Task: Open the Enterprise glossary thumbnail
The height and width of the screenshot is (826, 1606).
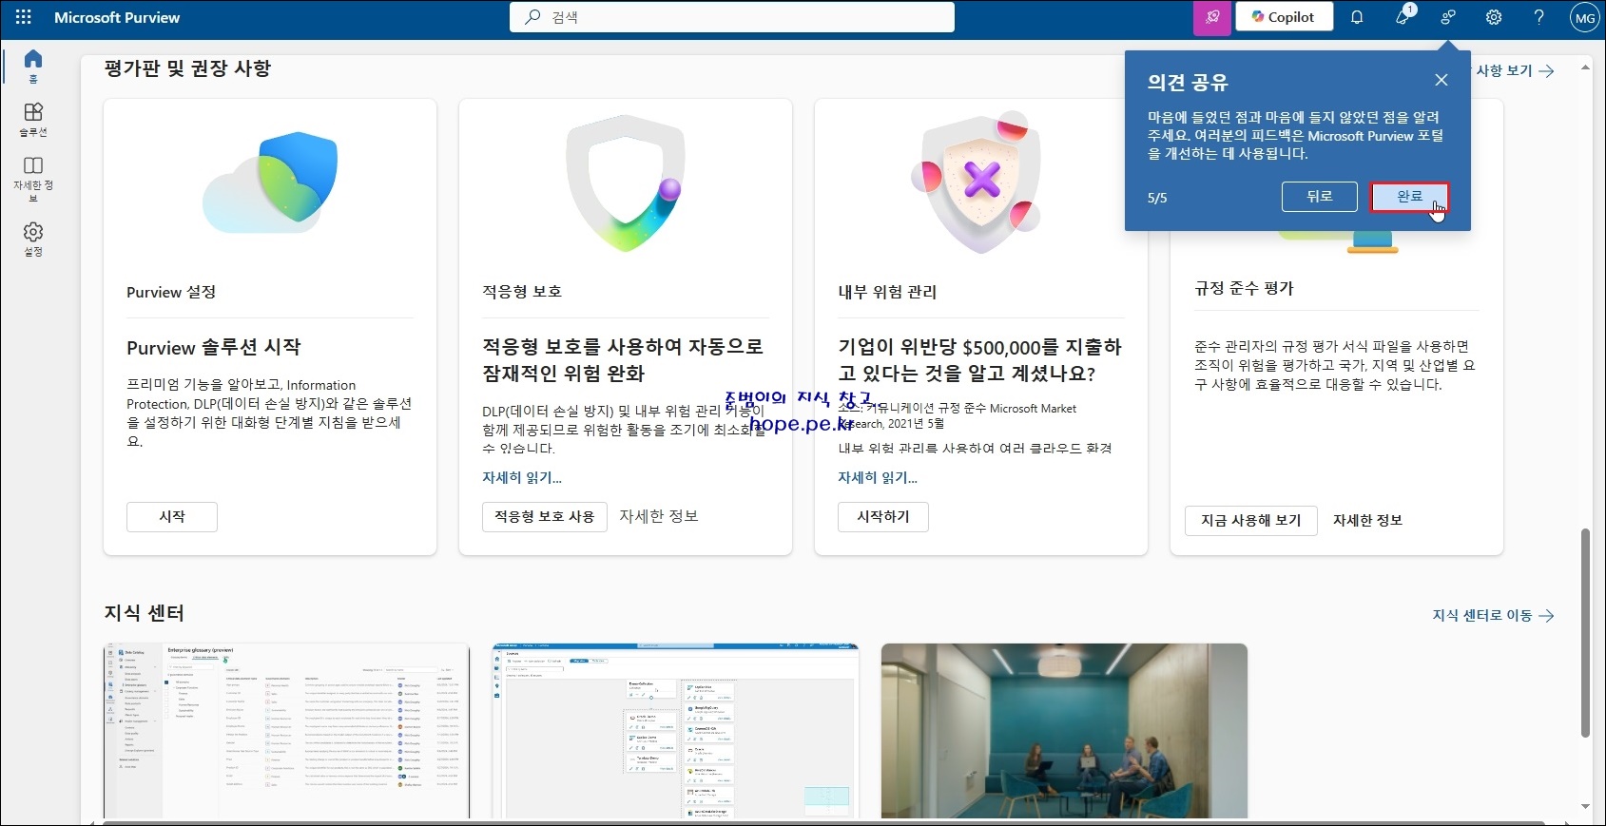Action: [x=286, y=730]
